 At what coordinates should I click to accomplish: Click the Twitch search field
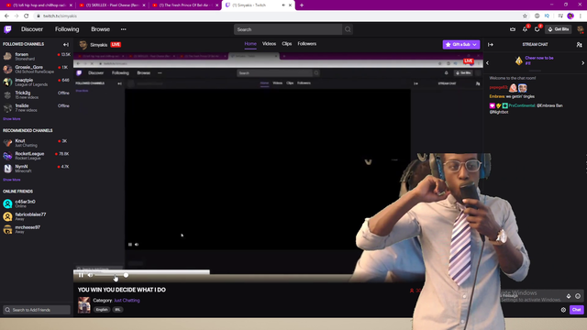pos(287,29)
